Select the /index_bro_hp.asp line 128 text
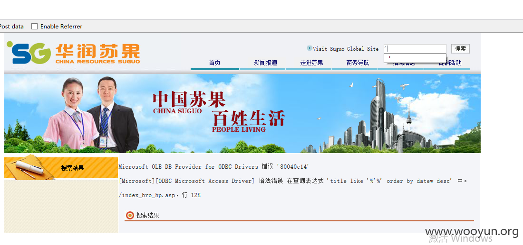 pyautogui.click(x=159, y=195)
